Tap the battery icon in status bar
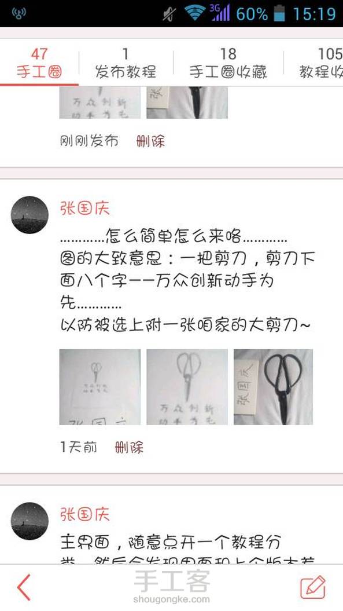The width and height of the screenshot is (343, 611). 279,13
